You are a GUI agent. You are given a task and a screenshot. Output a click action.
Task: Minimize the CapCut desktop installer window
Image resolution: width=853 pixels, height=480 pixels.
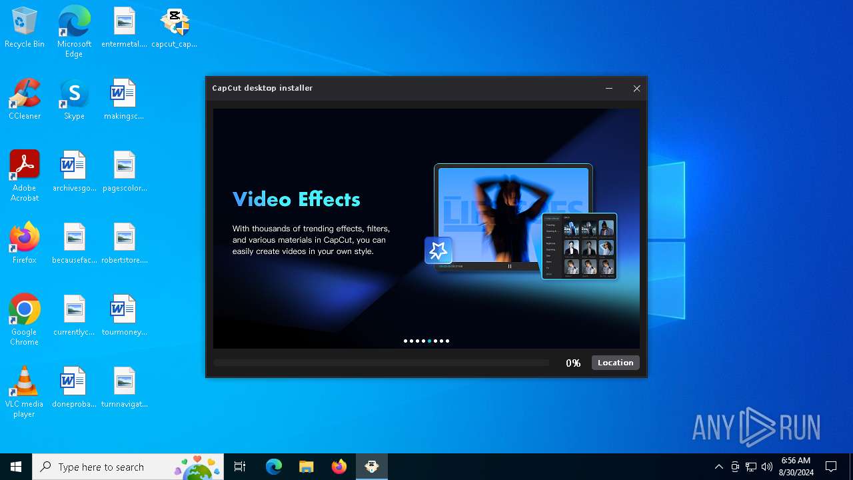coord(608,88)
